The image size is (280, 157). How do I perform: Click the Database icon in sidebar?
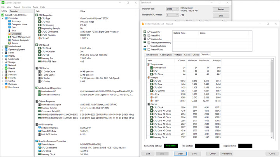point(6,84)
